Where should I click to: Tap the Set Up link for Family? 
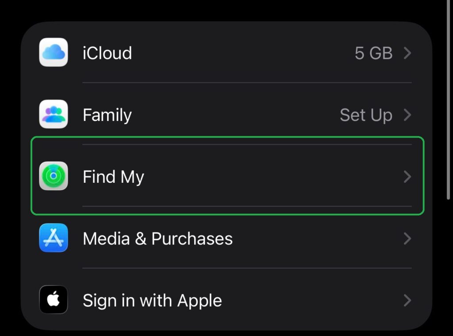tap(366, 115)
